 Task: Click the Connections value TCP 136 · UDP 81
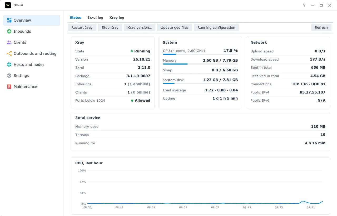point(309,84)
